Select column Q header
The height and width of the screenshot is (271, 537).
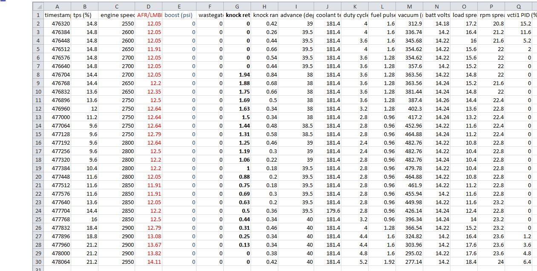(x=519, y=6)
